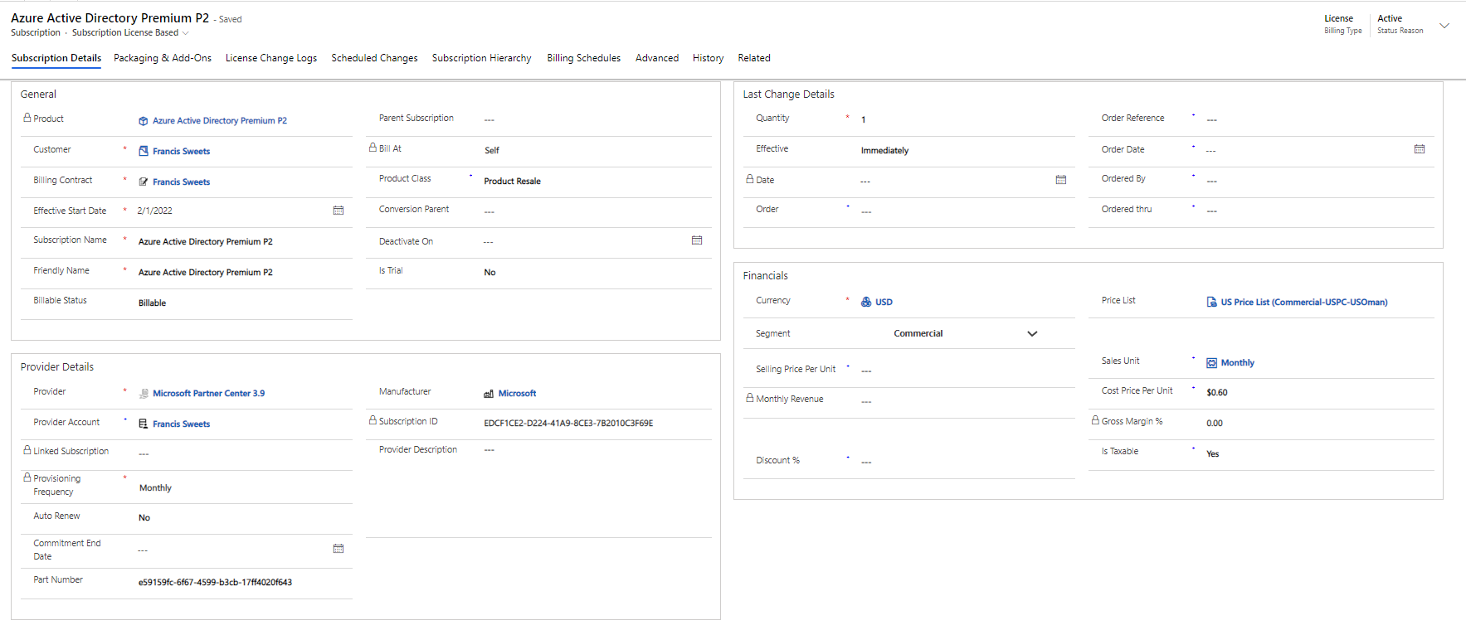Screen dimensions: 1466x630
Task: Open the Advanced tab
Action: tap(657, 58)
